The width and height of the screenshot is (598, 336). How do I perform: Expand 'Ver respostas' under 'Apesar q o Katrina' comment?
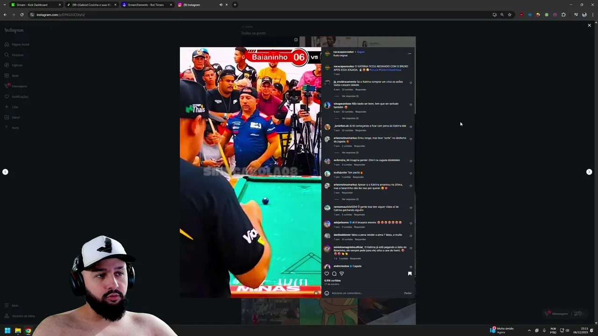click(350, 199)
